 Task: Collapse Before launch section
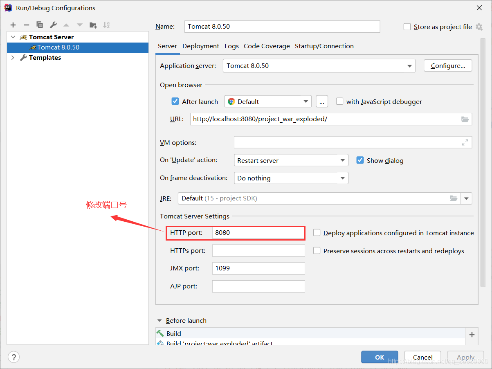[159, 321]
